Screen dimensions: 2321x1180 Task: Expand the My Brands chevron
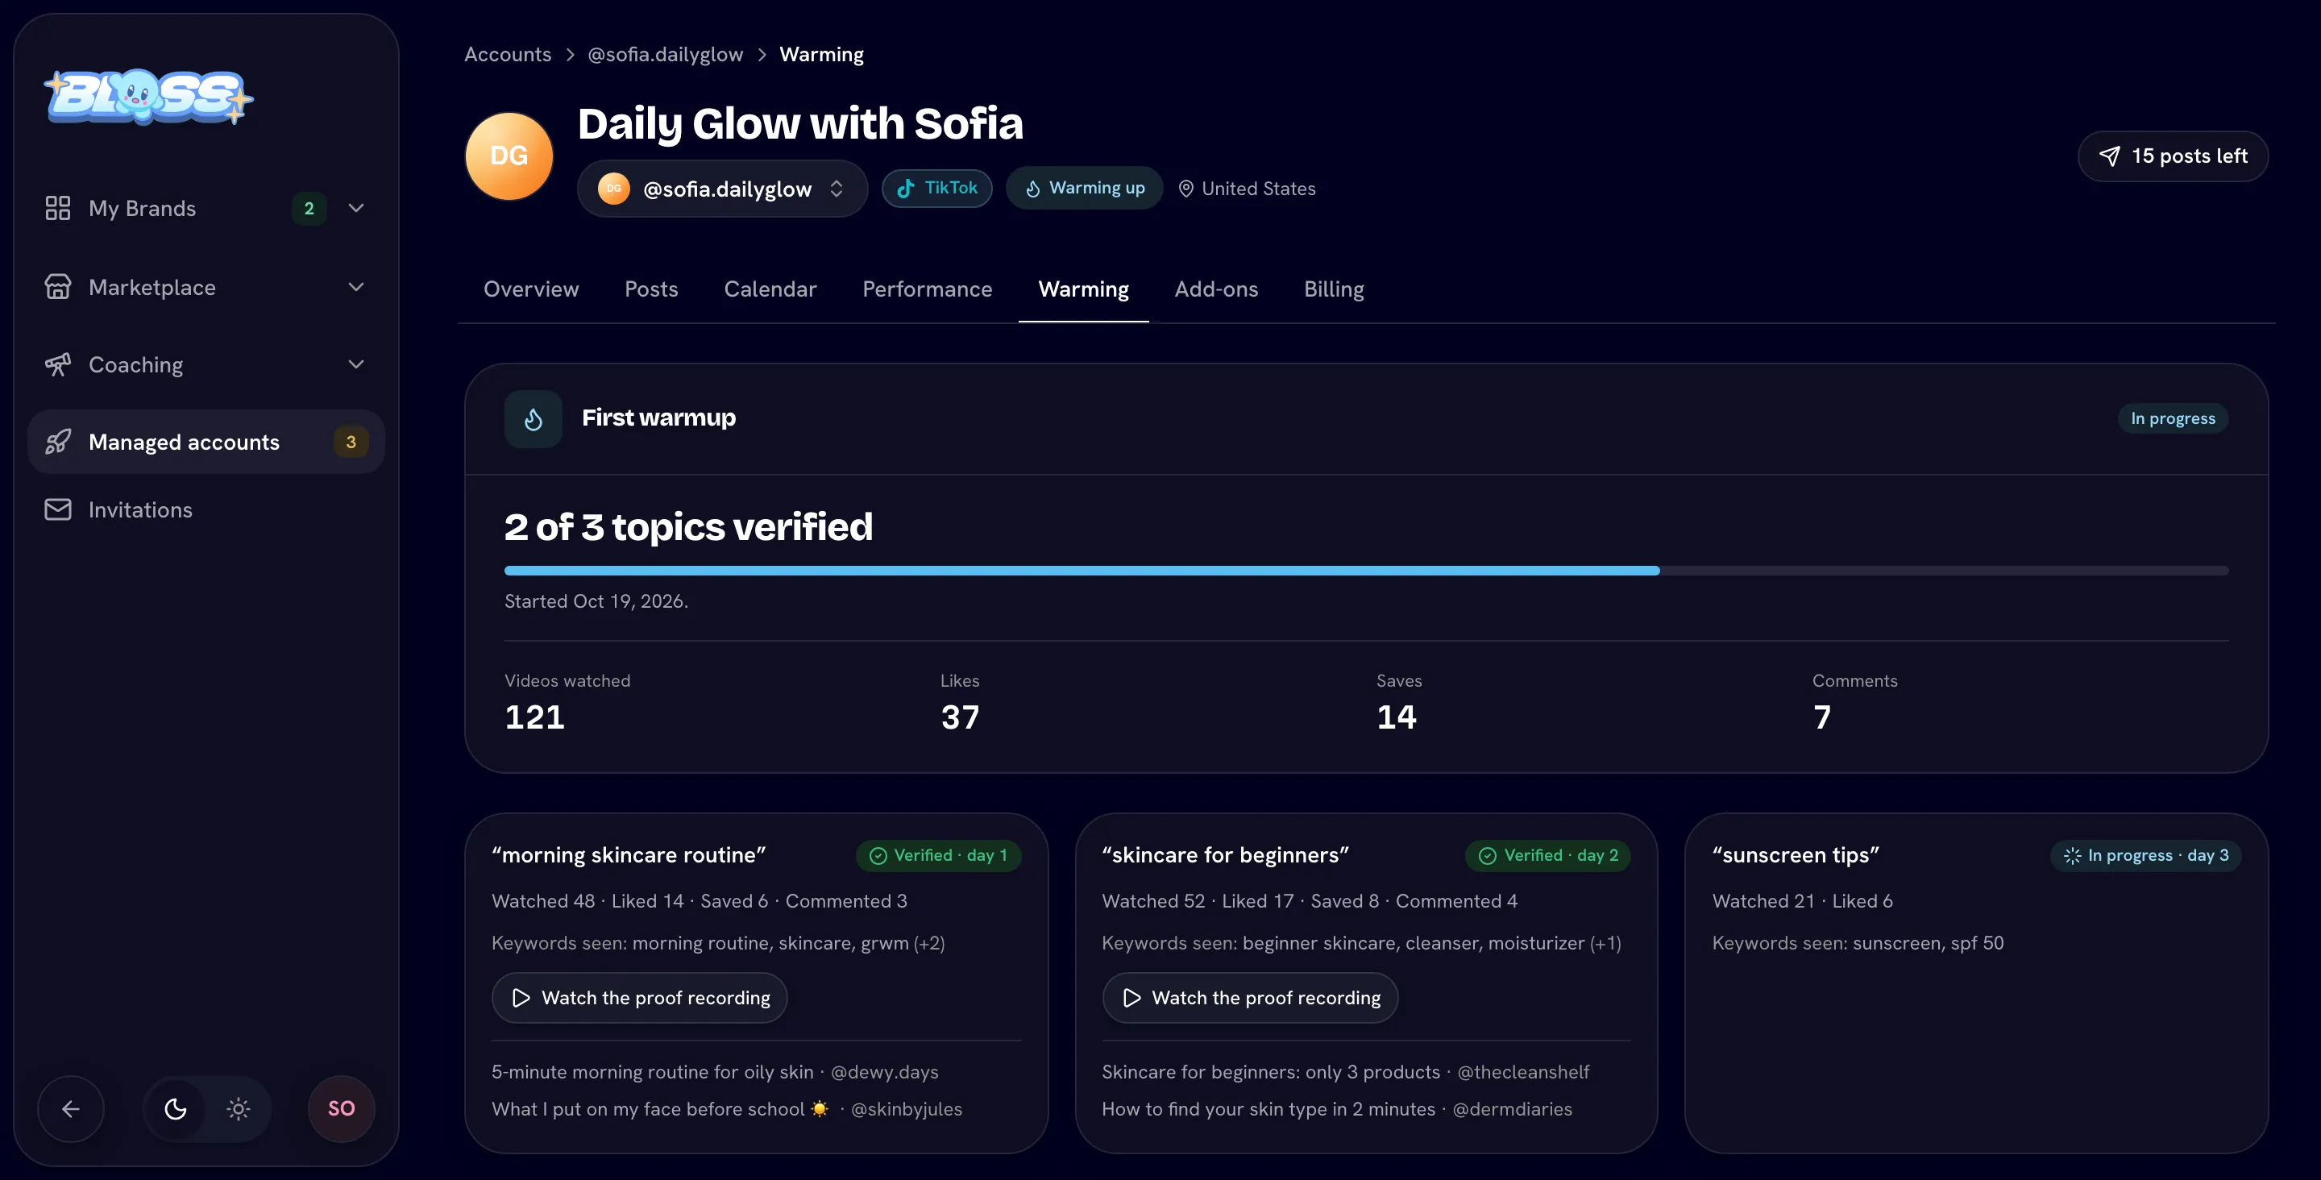[x=356, y=208]
